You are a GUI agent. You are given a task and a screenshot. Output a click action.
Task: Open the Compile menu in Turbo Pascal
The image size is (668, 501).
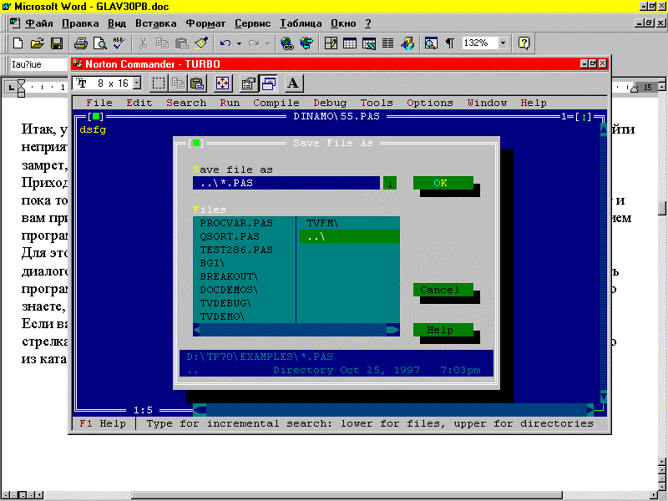276,103
